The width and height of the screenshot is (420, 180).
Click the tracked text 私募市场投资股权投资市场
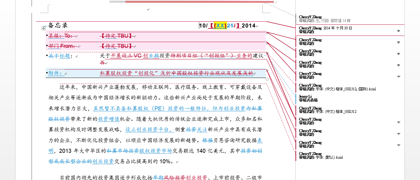pyautogui.click(x=139, y=151)
